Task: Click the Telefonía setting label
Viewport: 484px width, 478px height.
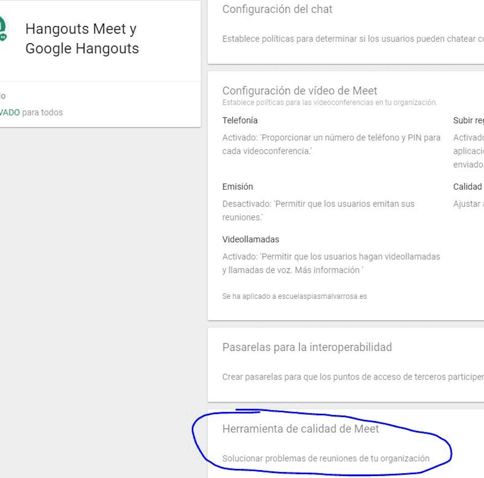Action: (240, 120)
